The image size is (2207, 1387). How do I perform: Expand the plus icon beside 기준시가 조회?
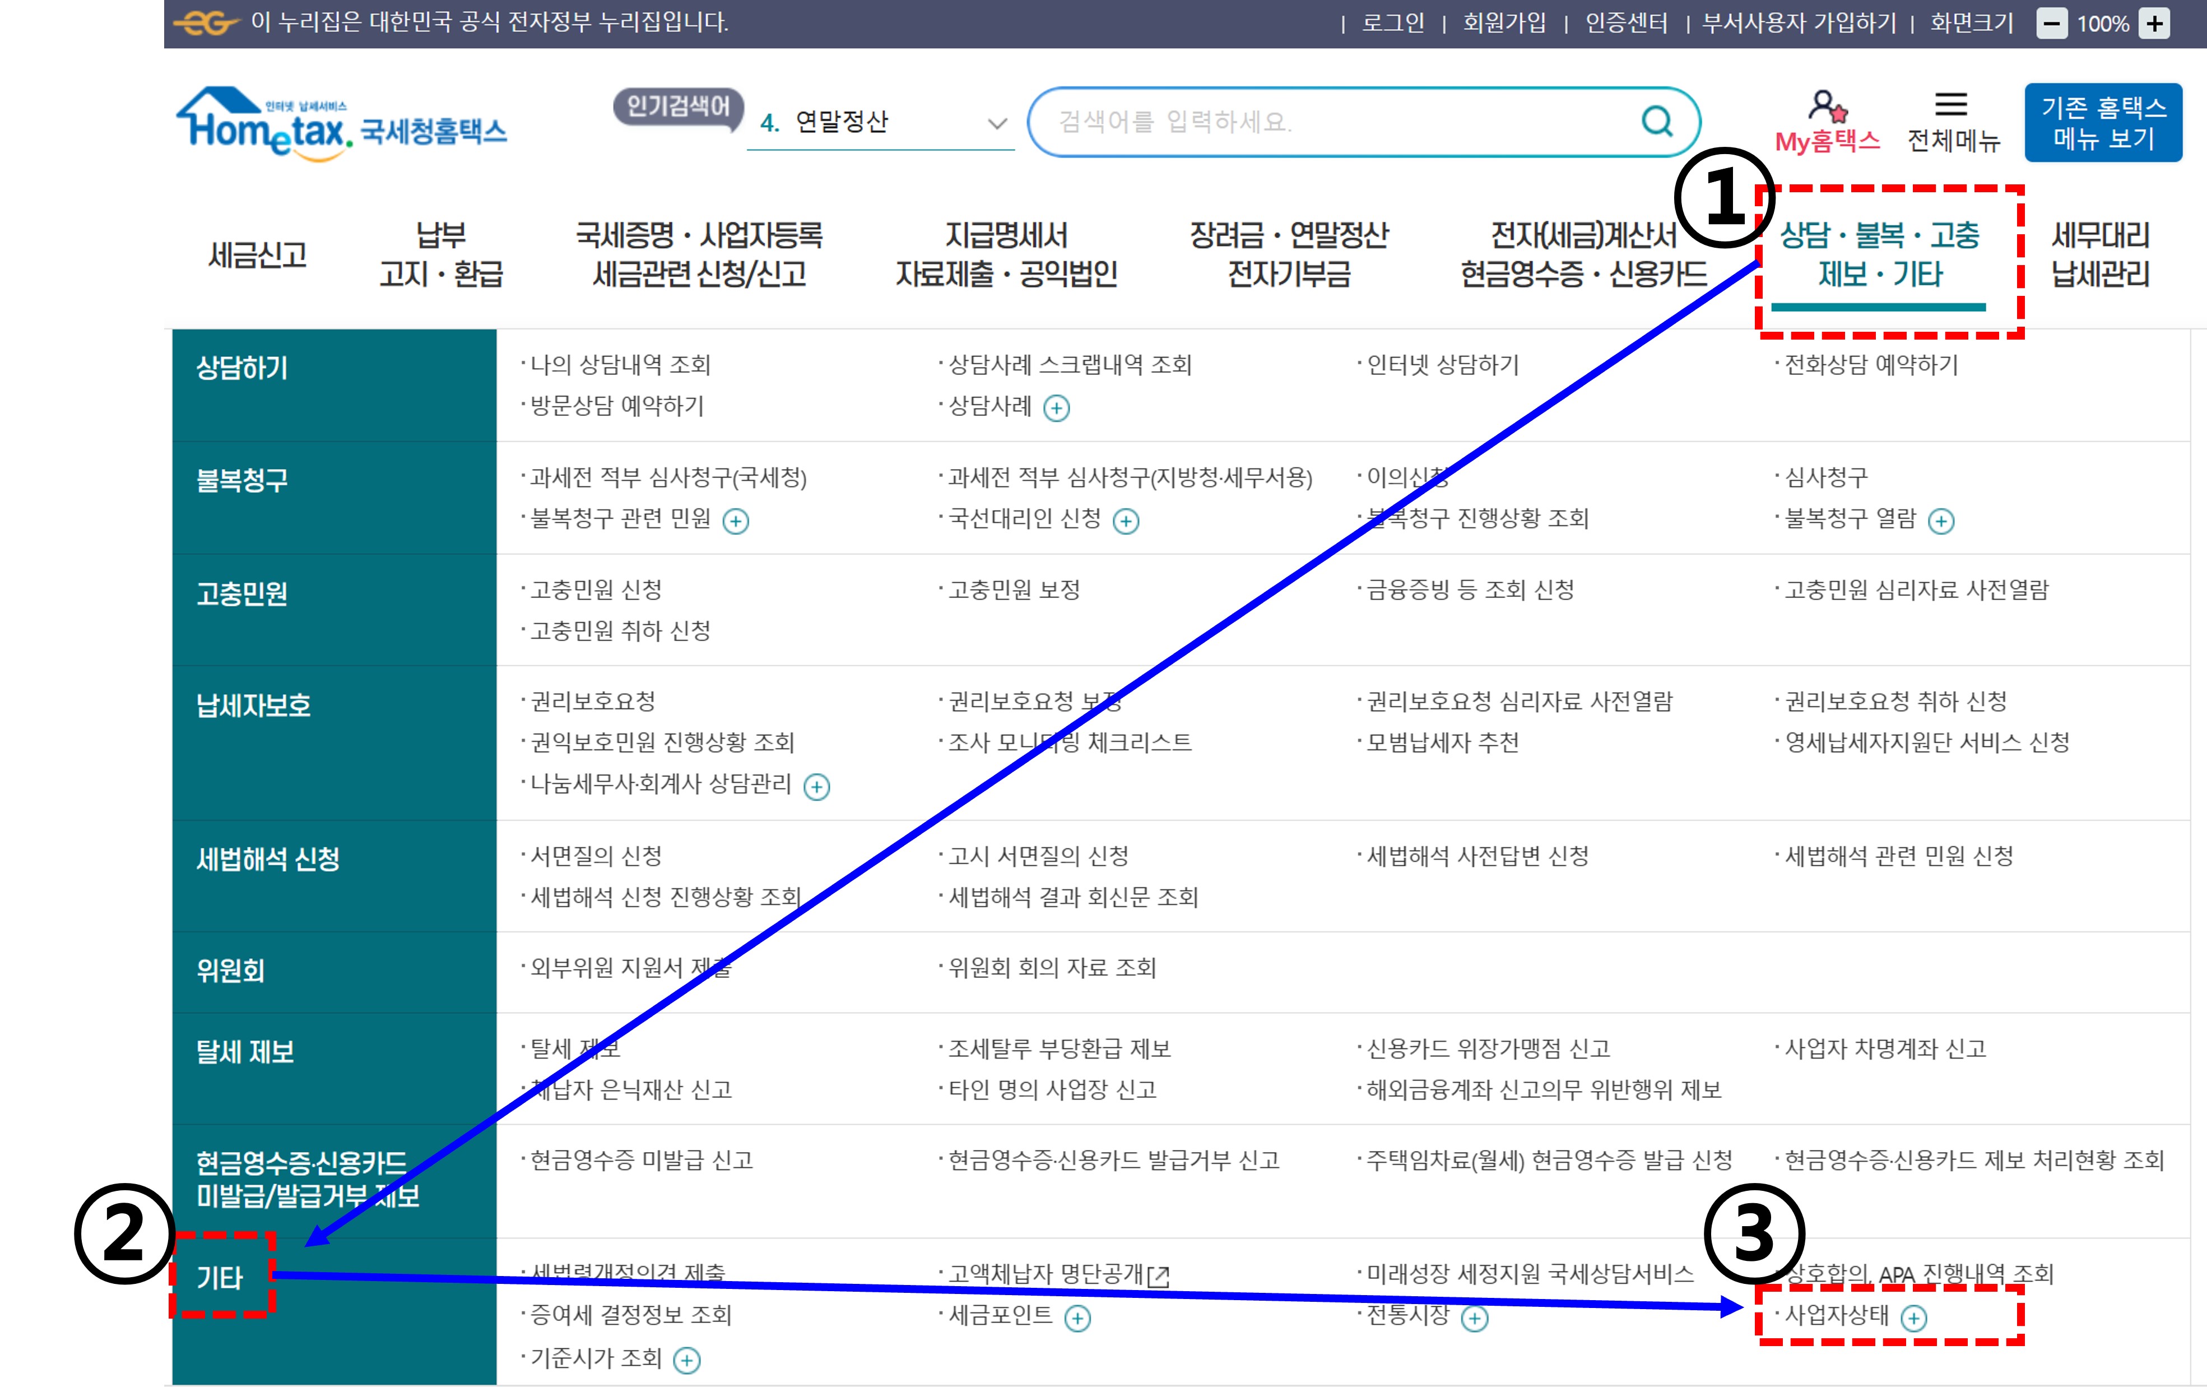point(686,1361)
